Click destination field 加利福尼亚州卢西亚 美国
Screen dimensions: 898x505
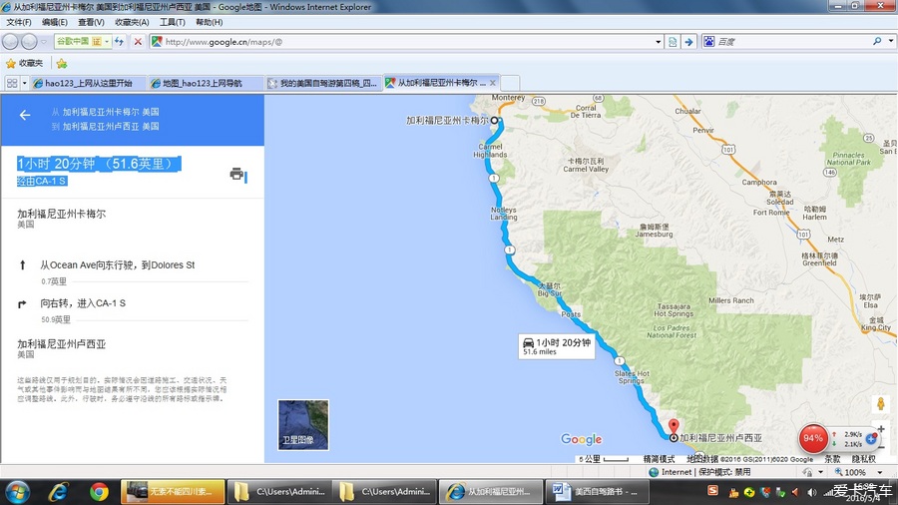[111, 126]
